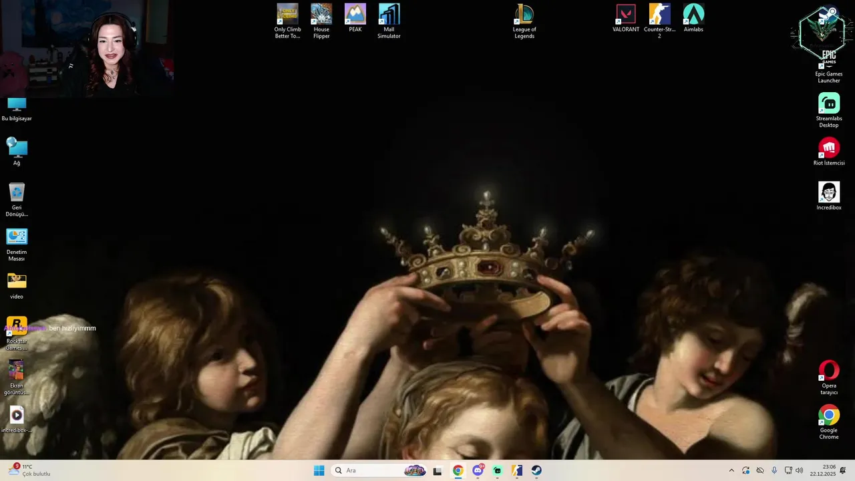Open the incredibox video file icon
Image resolution: width=855 pixels, height=481 pixels.
pyautogui.click(x=17, y=419)
